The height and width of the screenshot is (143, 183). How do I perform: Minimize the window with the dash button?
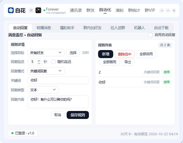coord(168,11)
